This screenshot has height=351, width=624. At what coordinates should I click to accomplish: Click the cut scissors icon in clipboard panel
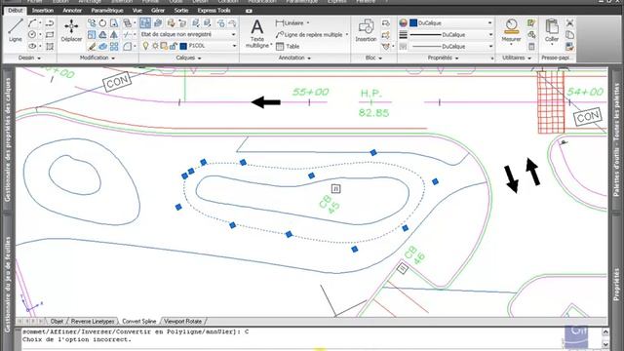569,23
